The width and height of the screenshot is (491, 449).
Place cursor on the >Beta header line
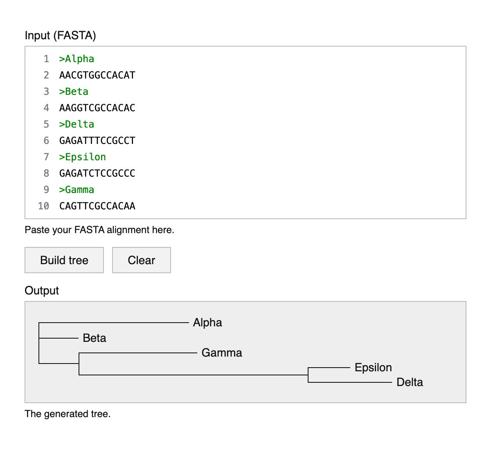pyautogui.click(x=74, y=92)
